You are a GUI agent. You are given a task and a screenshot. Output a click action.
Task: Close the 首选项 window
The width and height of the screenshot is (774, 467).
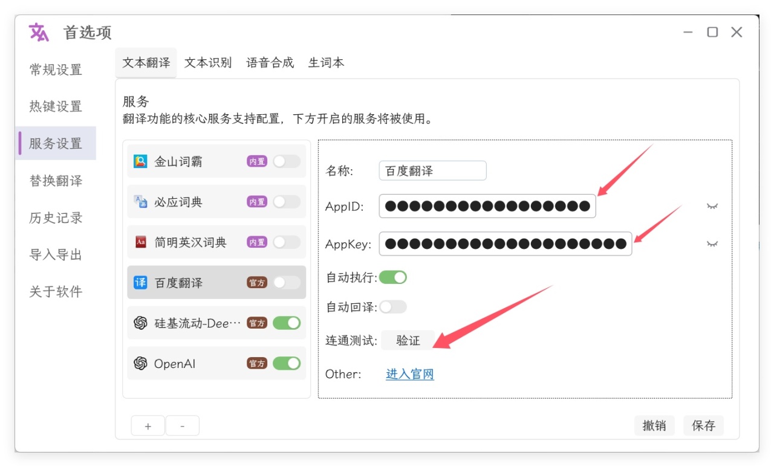pos(737,32)
